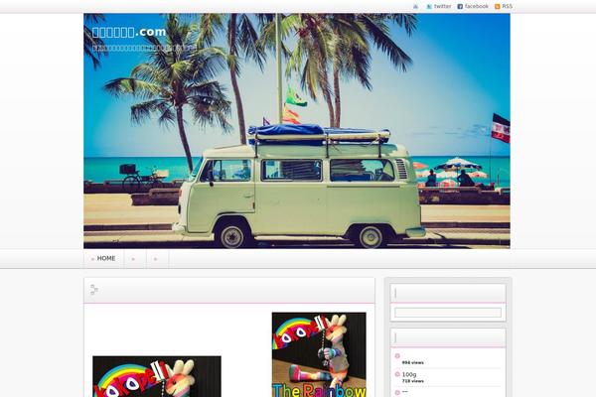Click the sitemap icon in content header
Screen dimensions: 596x397
tap(94, 290)
